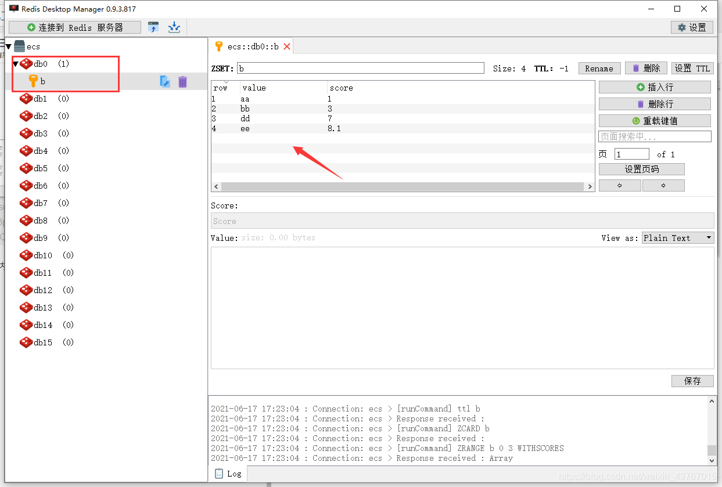The width and height of the screenshot is (722, 487).
Task: Click the db11 database icon
Action: (26, 273)
